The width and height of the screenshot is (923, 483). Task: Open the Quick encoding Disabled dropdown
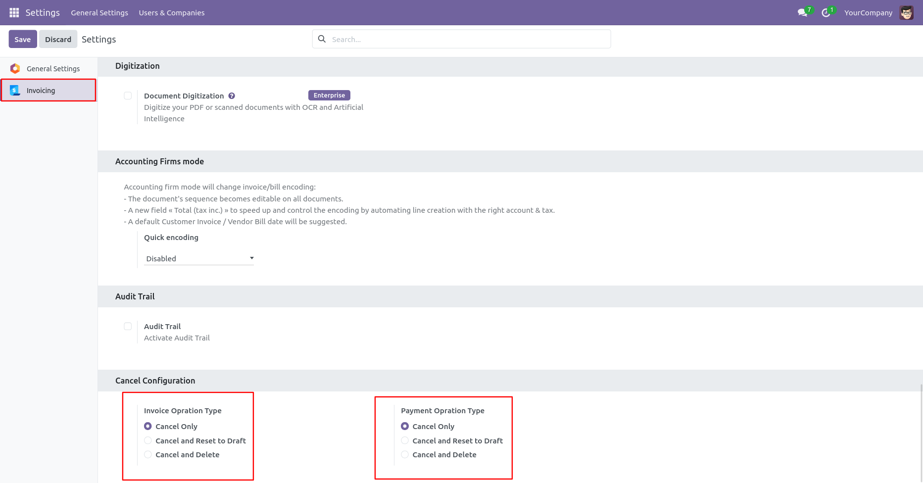point(199,258)
